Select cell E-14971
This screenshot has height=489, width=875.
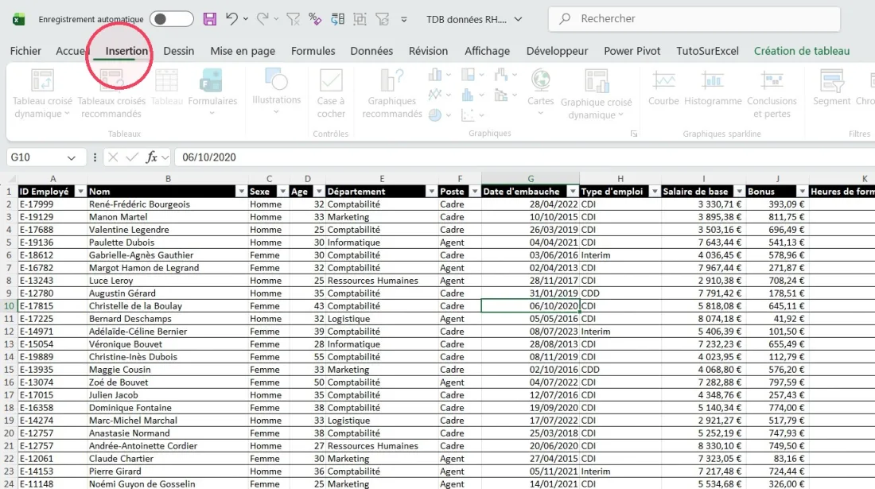52,332
